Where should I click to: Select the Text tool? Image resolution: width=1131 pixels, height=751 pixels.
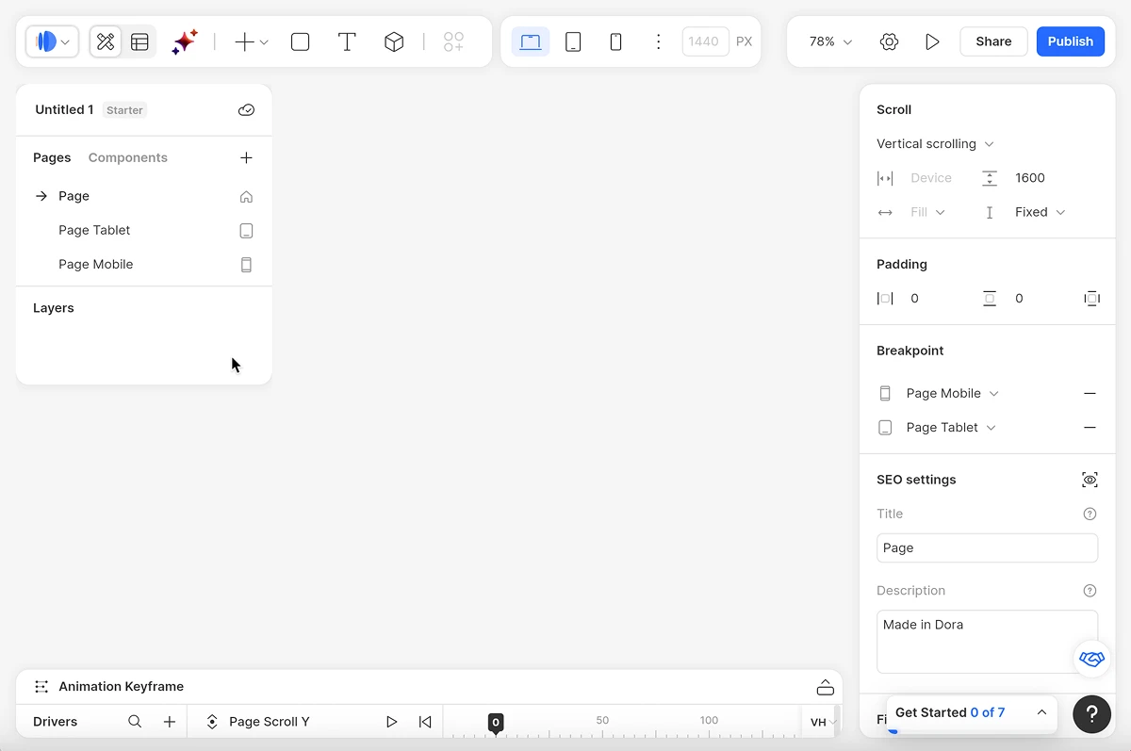point(347,41)
